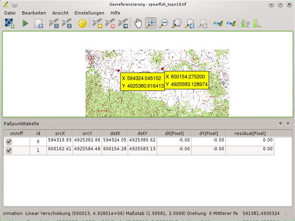
Task: Click the round pin button in title bar
Action: click(14, 4)
